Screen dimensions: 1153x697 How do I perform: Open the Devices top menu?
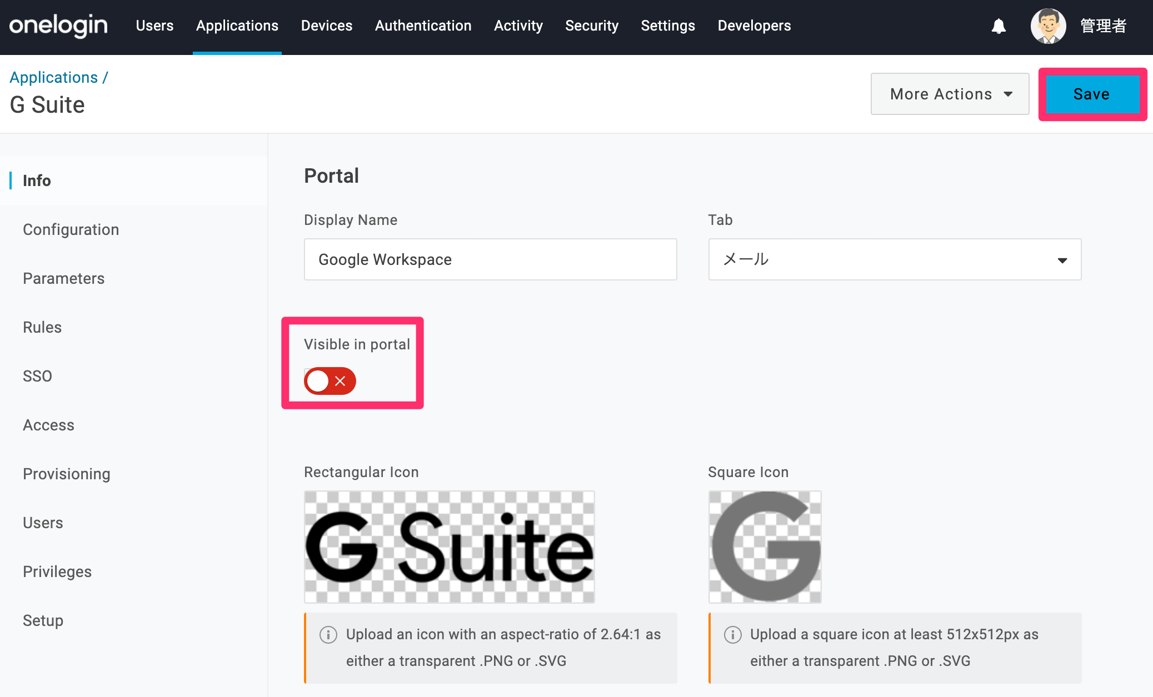click(x=327, y=26)
